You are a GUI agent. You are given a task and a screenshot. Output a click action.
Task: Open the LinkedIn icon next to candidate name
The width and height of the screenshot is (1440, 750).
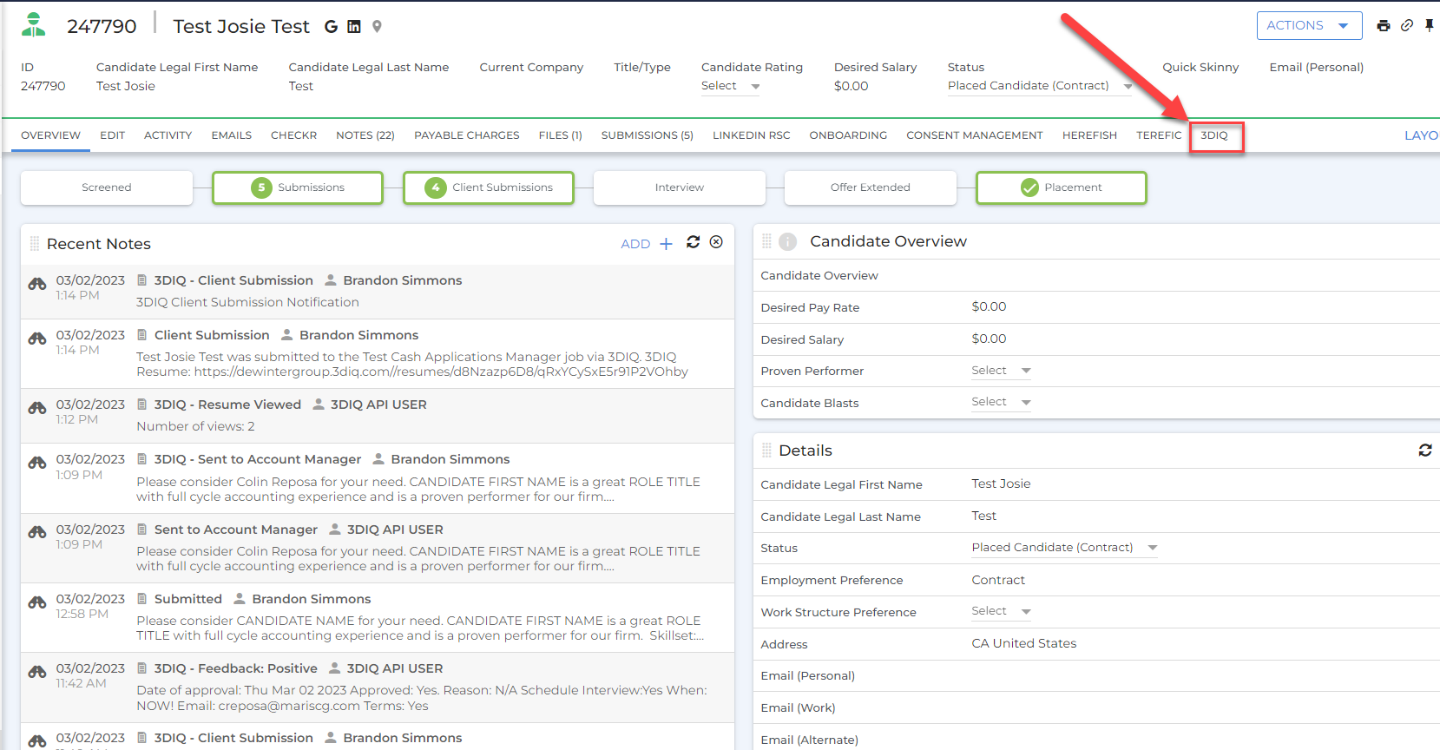[x=354, y=27]
